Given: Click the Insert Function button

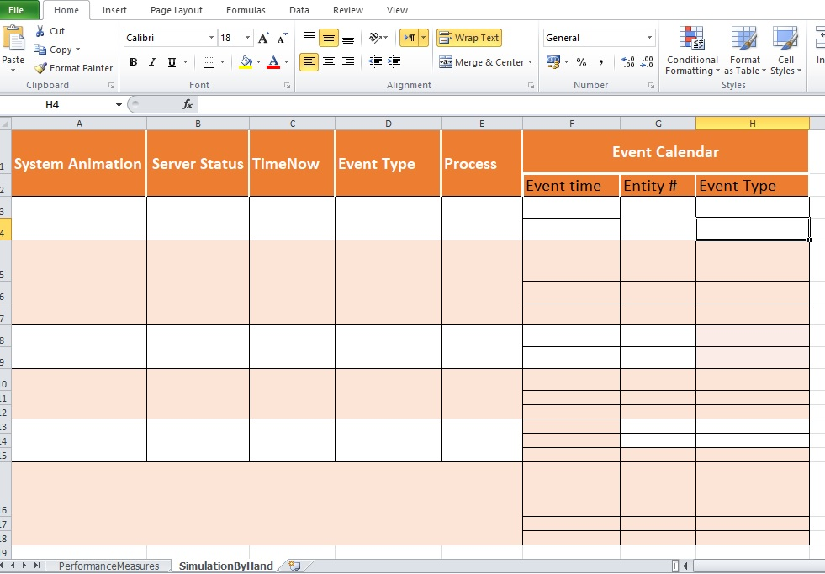Looking at the screenshot, I should point(187,104).
